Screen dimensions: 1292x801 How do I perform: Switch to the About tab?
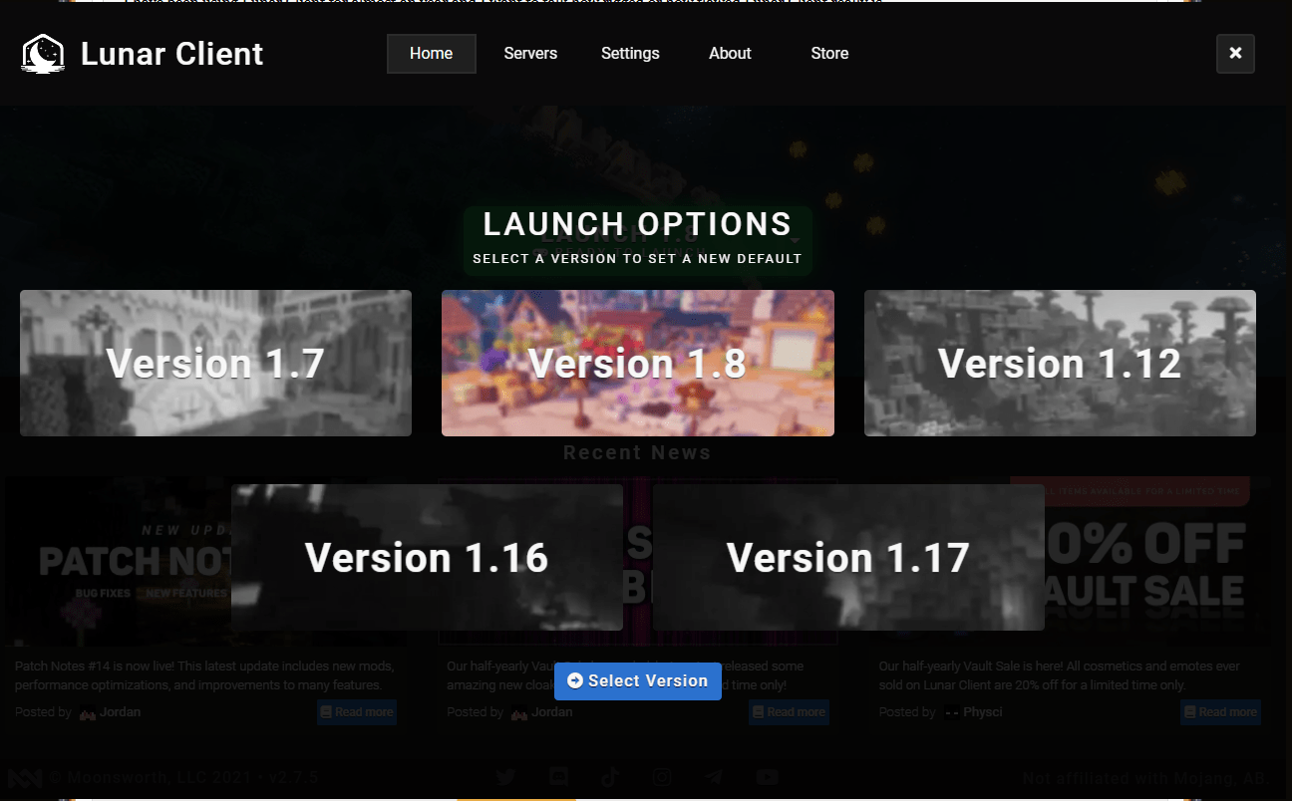point(730,54)
